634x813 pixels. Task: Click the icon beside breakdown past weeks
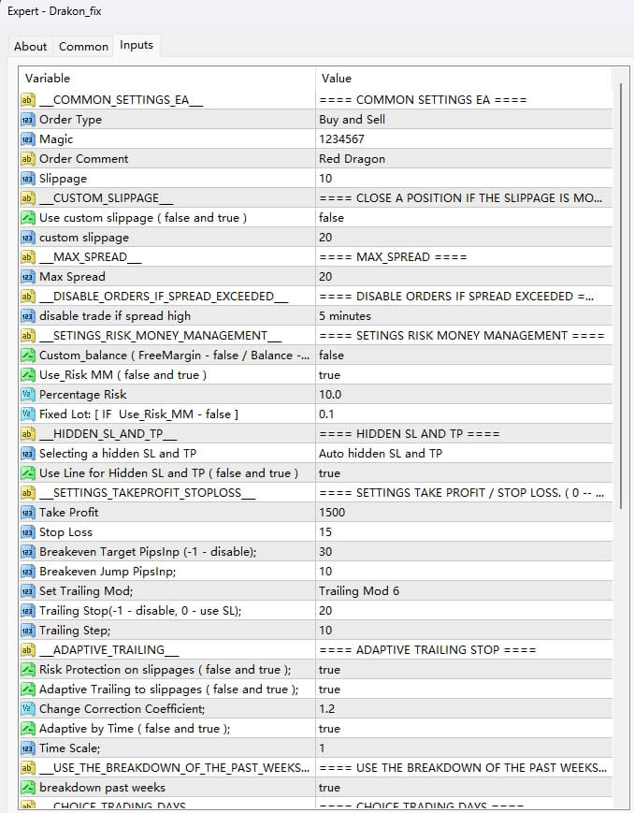point(27,788)
